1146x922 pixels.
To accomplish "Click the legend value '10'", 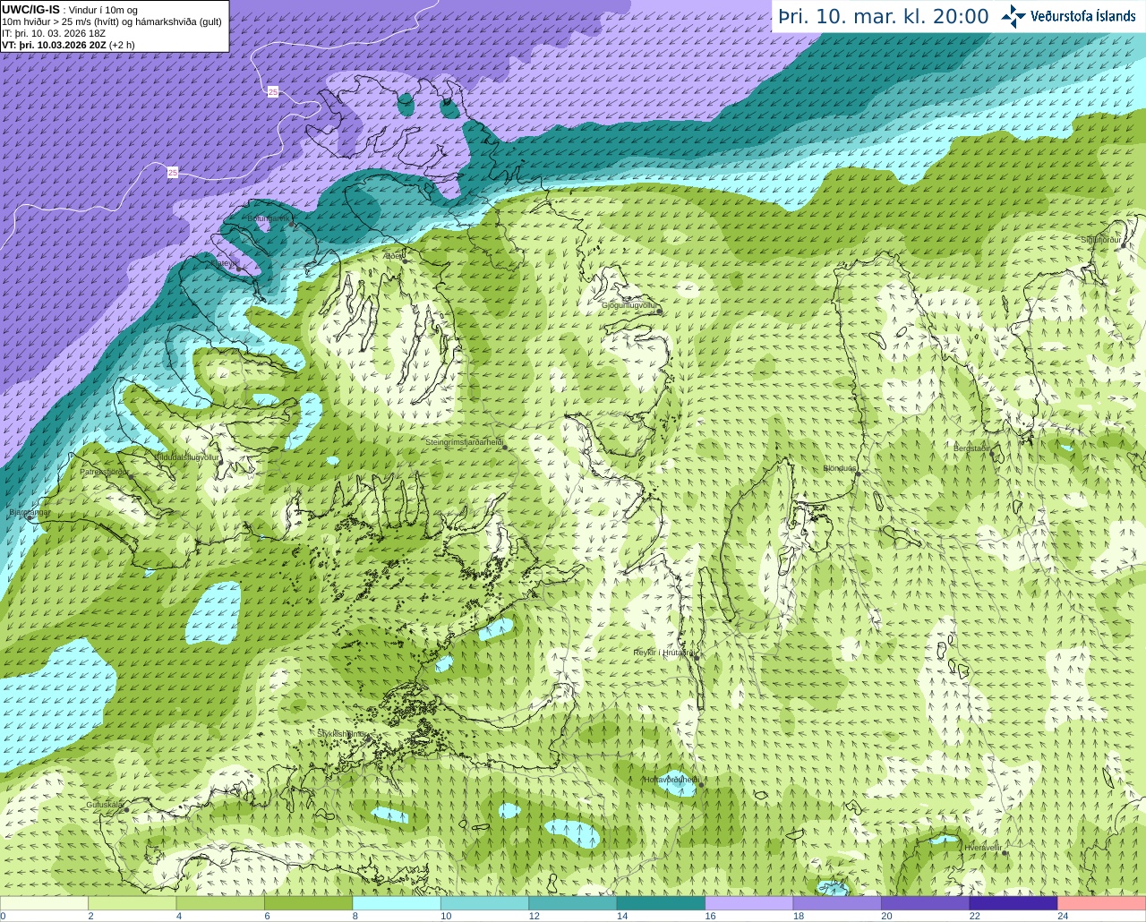I will click(446, 916).
